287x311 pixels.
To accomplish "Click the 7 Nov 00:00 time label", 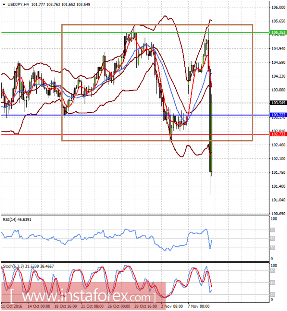I will [199, 306].
